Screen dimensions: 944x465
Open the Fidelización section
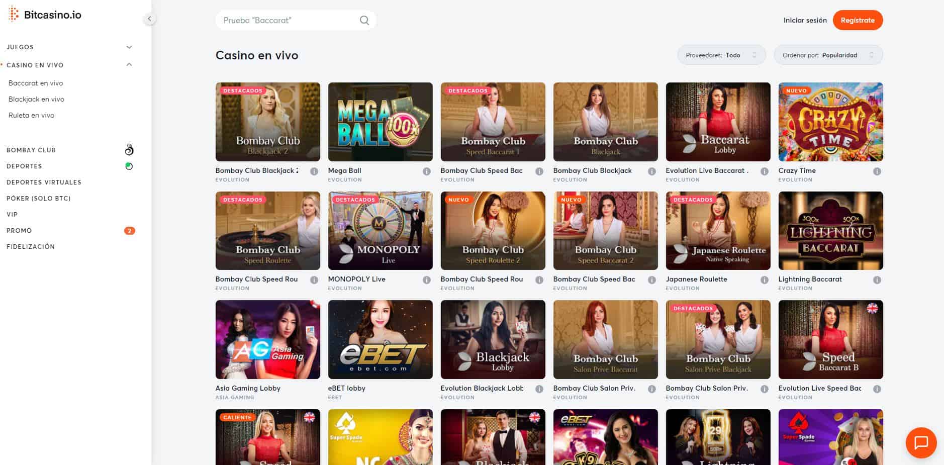(31, 246)
